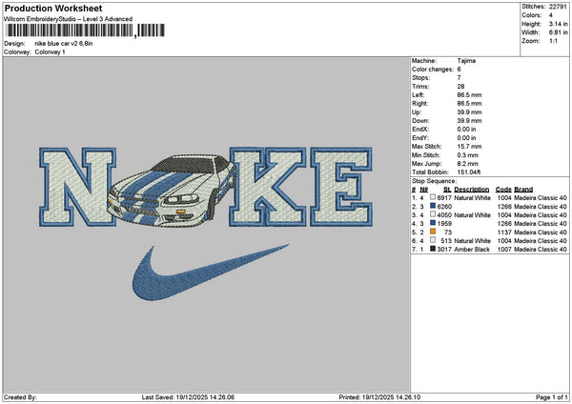The width and height of the screenshot is (572, 404).
Task: Click the 'Colors:' label in the header
Action: click(532, 15)
